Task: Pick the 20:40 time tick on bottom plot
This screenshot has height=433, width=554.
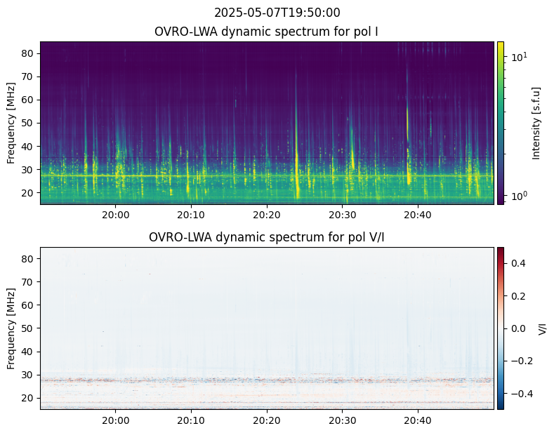Action: pyautogui.click(x=418, y=420)
